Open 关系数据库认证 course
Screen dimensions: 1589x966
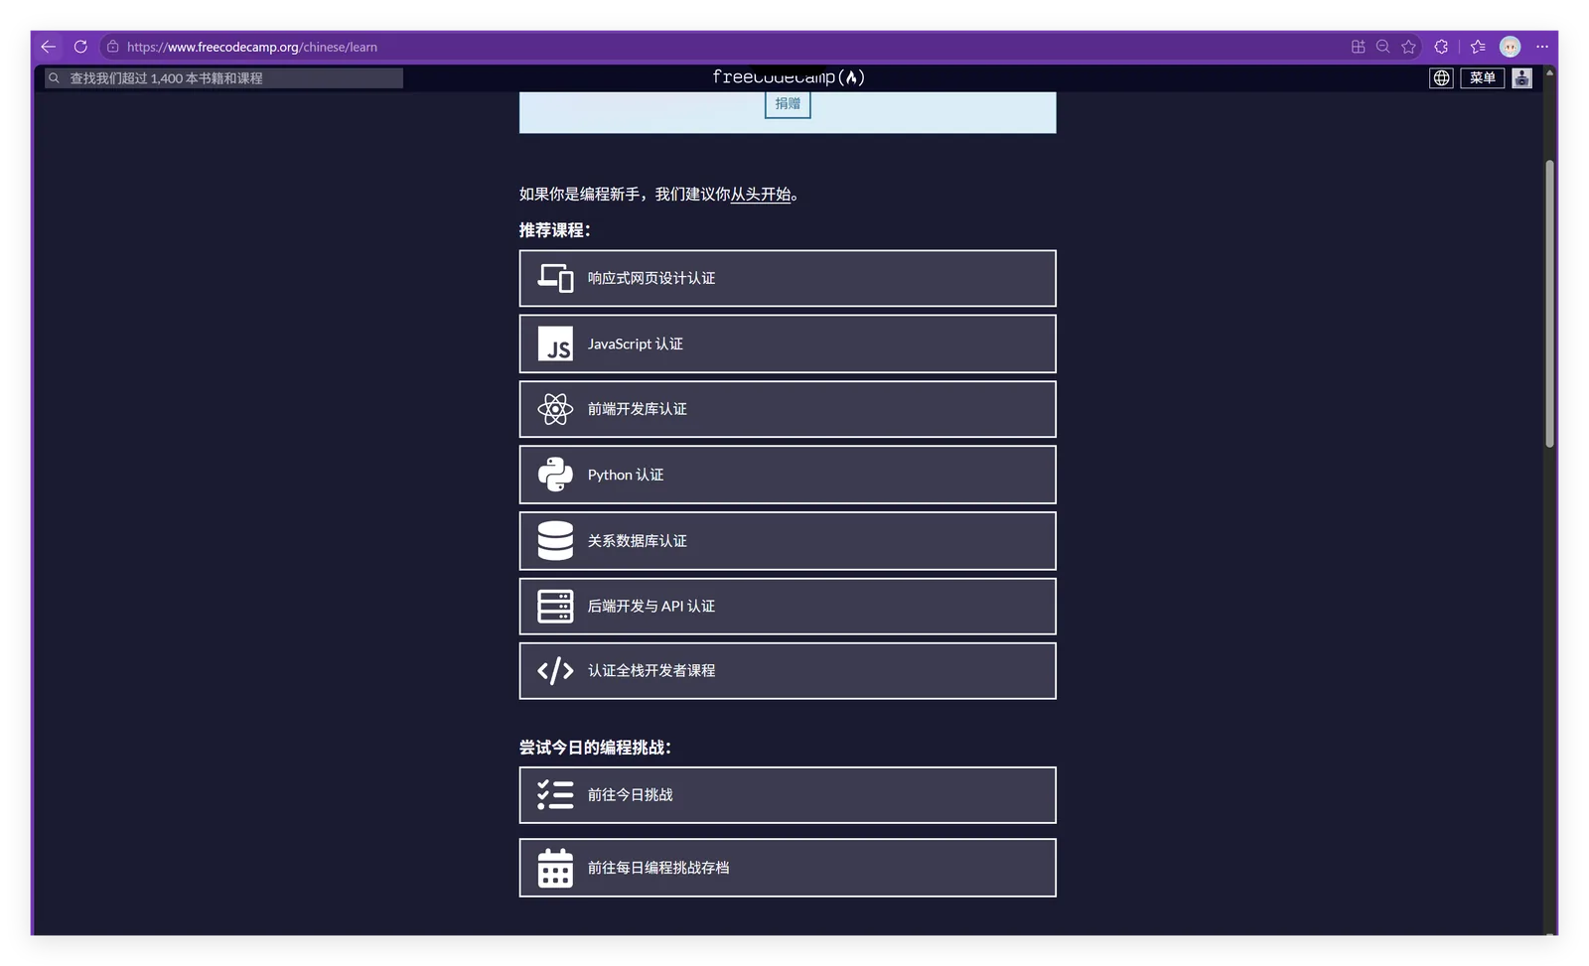788,541
